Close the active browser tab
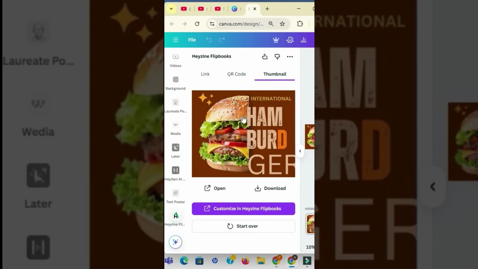This screenshot has height=269, width=478. 255,9
